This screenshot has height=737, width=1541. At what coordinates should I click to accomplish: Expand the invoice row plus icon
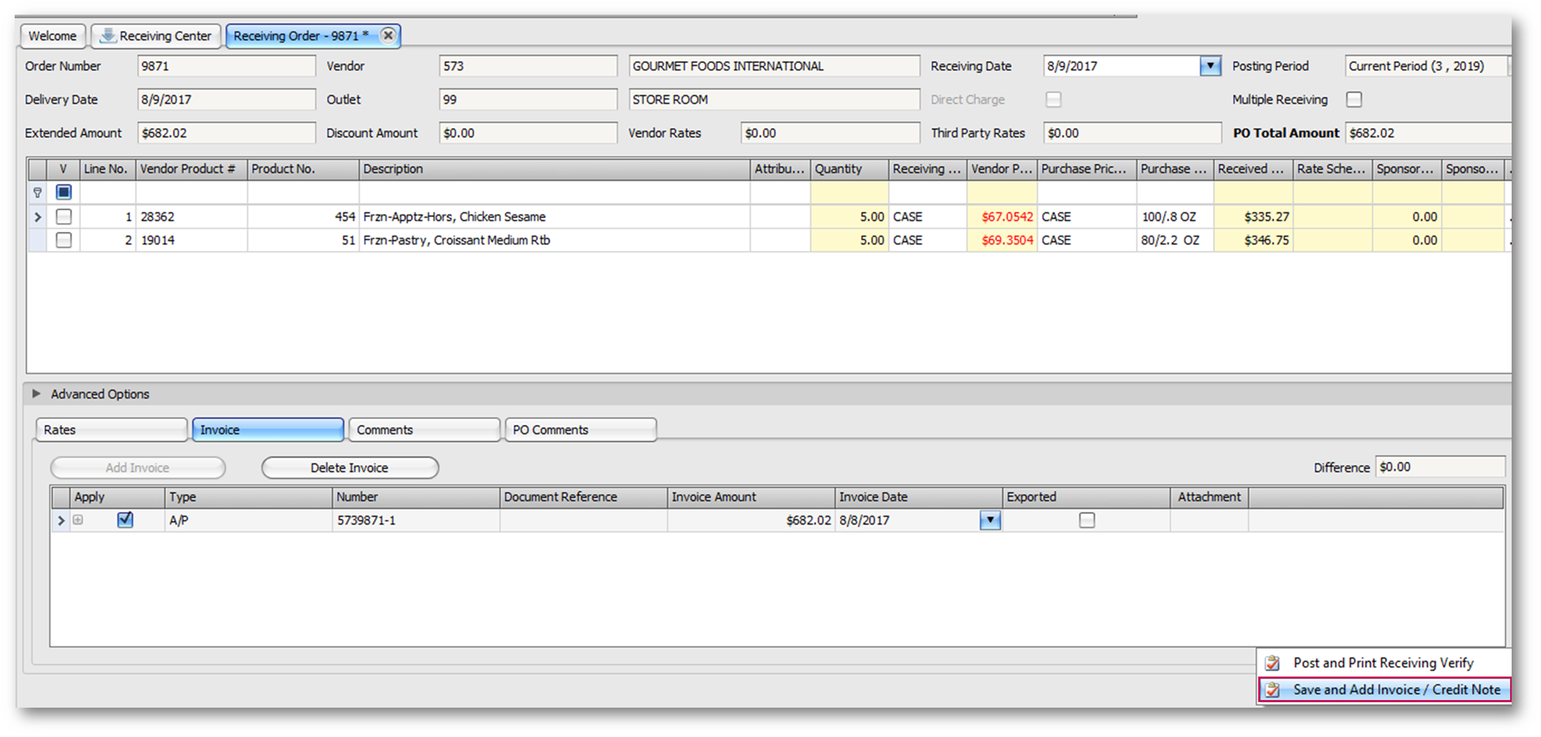click(x=78, y=520)
